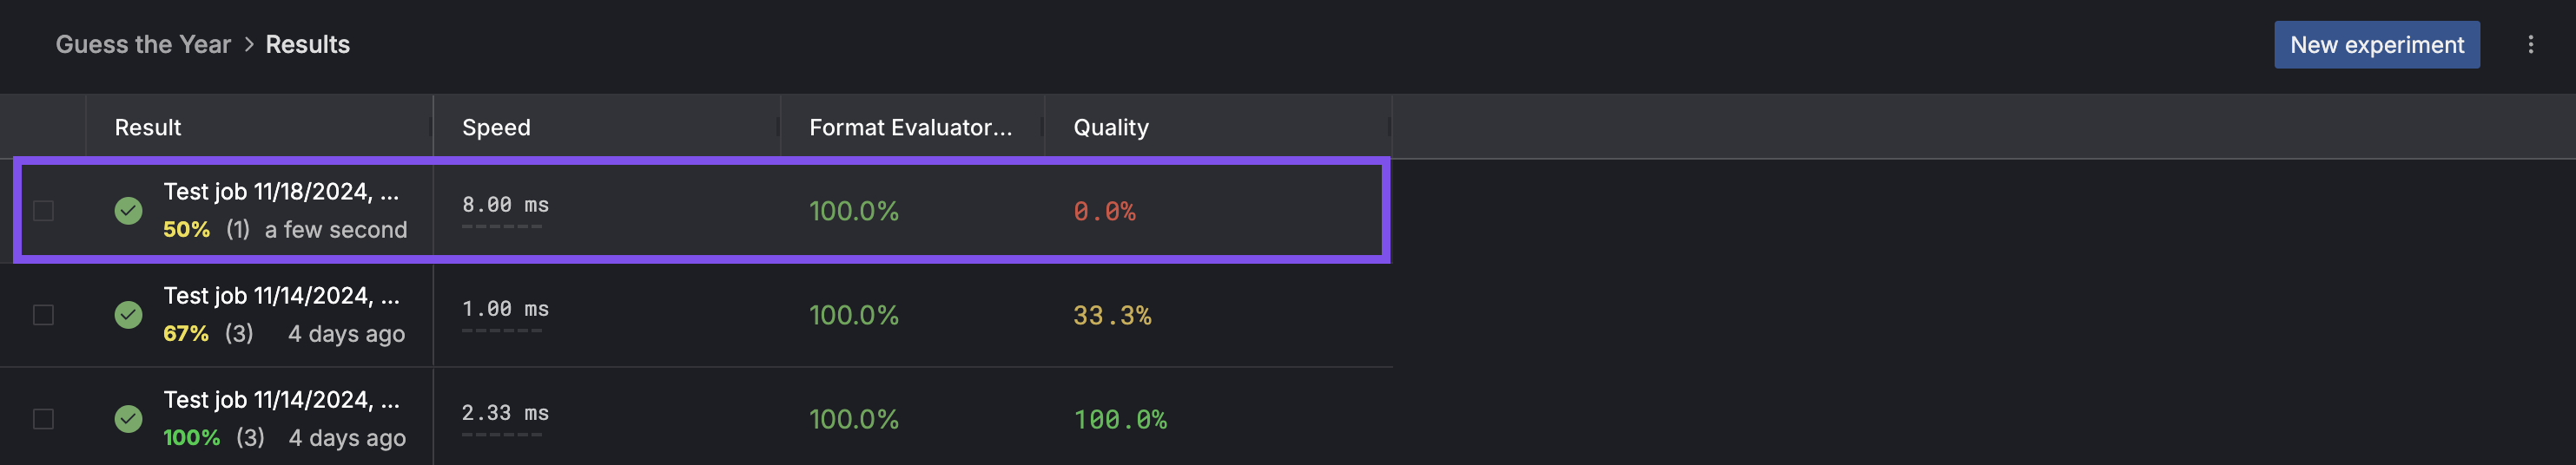Screen dimensions: 2576x465
Task: Click the New experiment button
Action: click(2376, 45)
